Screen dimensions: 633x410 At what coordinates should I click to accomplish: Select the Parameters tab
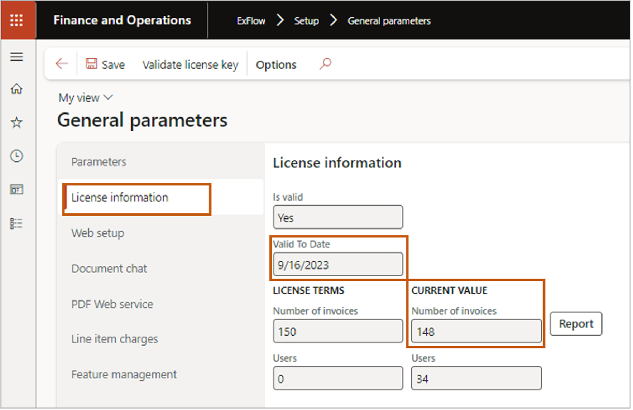[x=99, y=162]
